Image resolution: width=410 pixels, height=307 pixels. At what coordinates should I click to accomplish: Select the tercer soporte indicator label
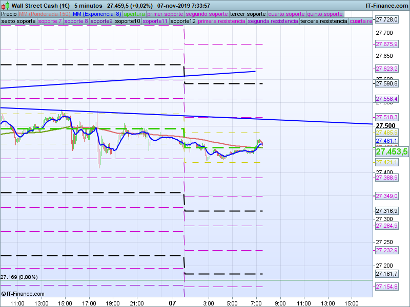click(248, 14)
